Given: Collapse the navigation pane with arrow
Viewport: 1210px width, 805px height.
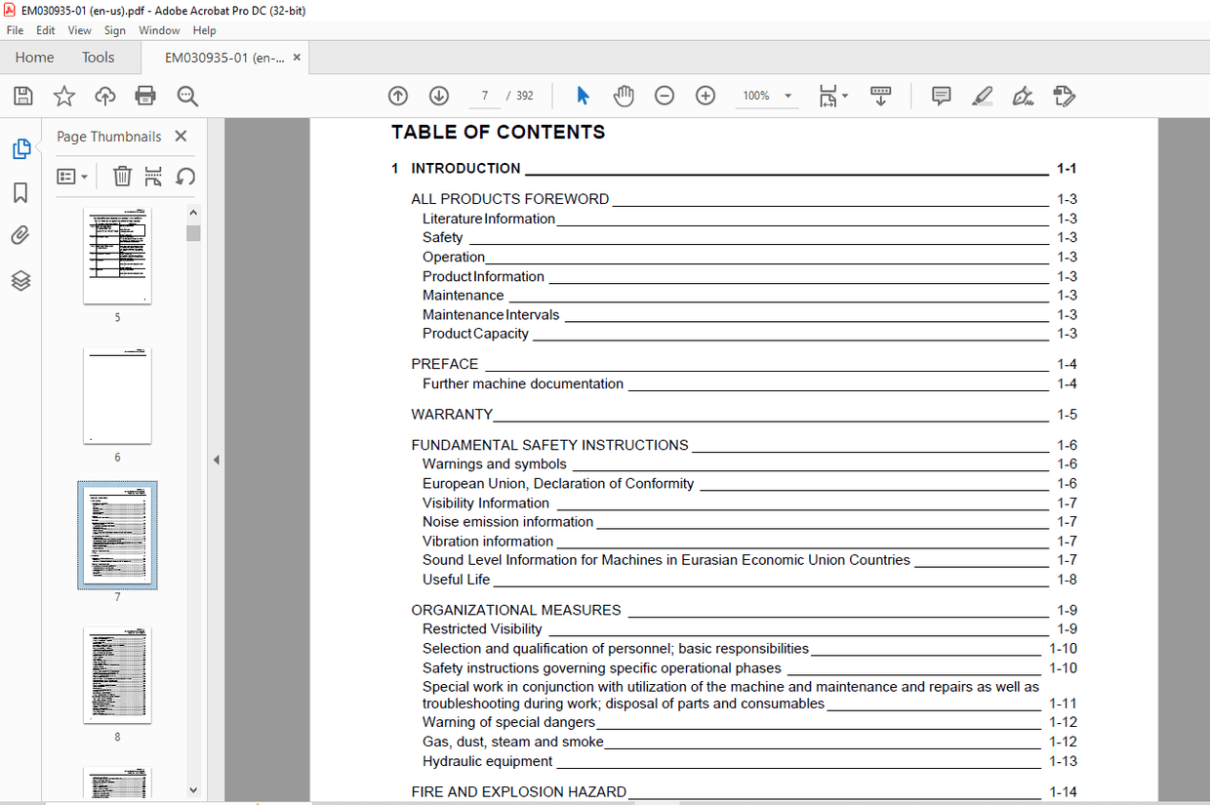Looking at the screenshot, I should pos(217,460).
